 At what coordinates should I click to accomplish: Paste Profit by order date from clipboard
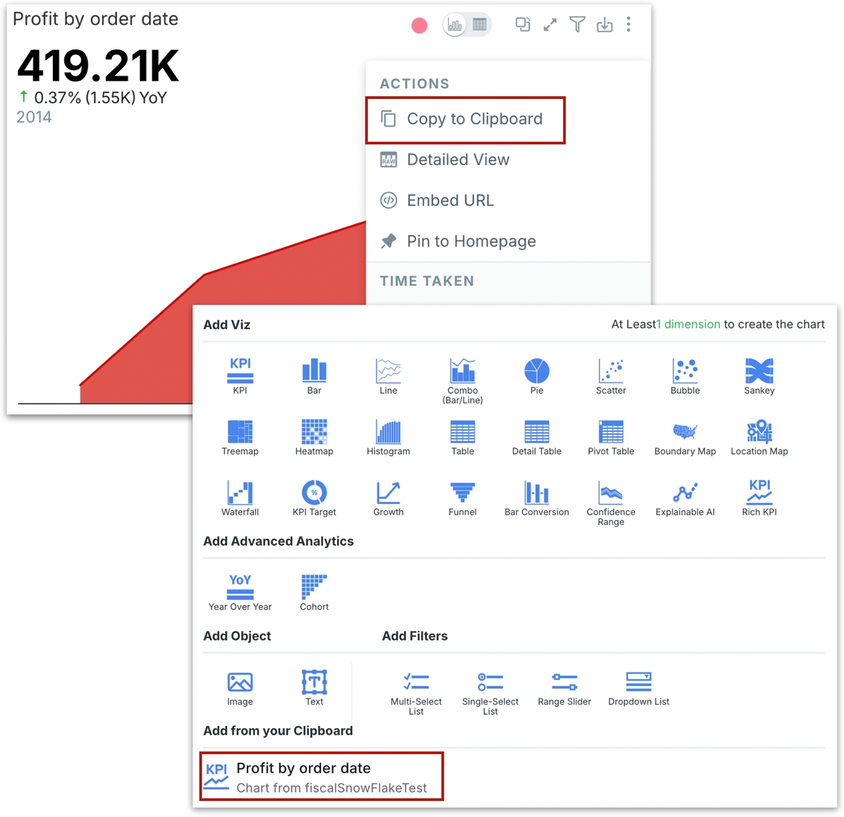tap(322, 777)
